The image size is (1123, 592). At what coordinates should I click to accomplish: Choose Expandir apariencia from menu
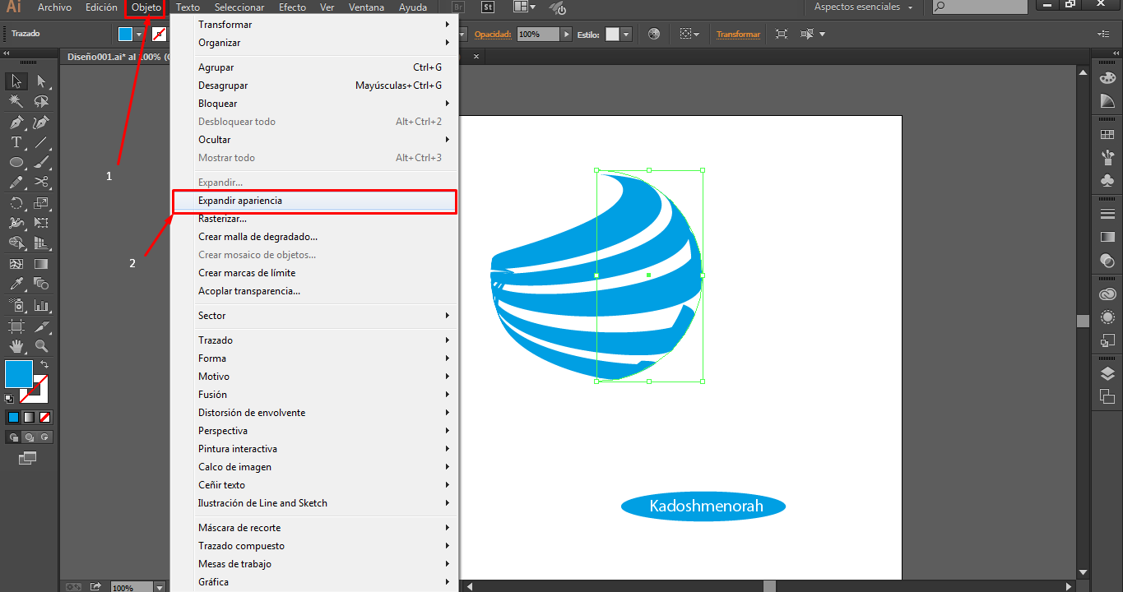313,201
